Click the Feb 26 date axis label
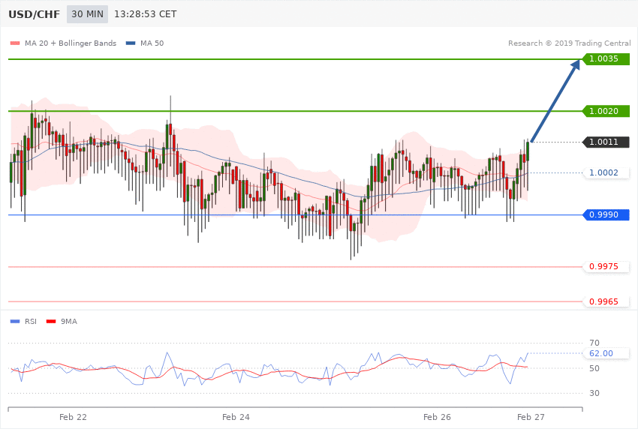This screenshot has height=432, width=638. [x=437, y=417]
